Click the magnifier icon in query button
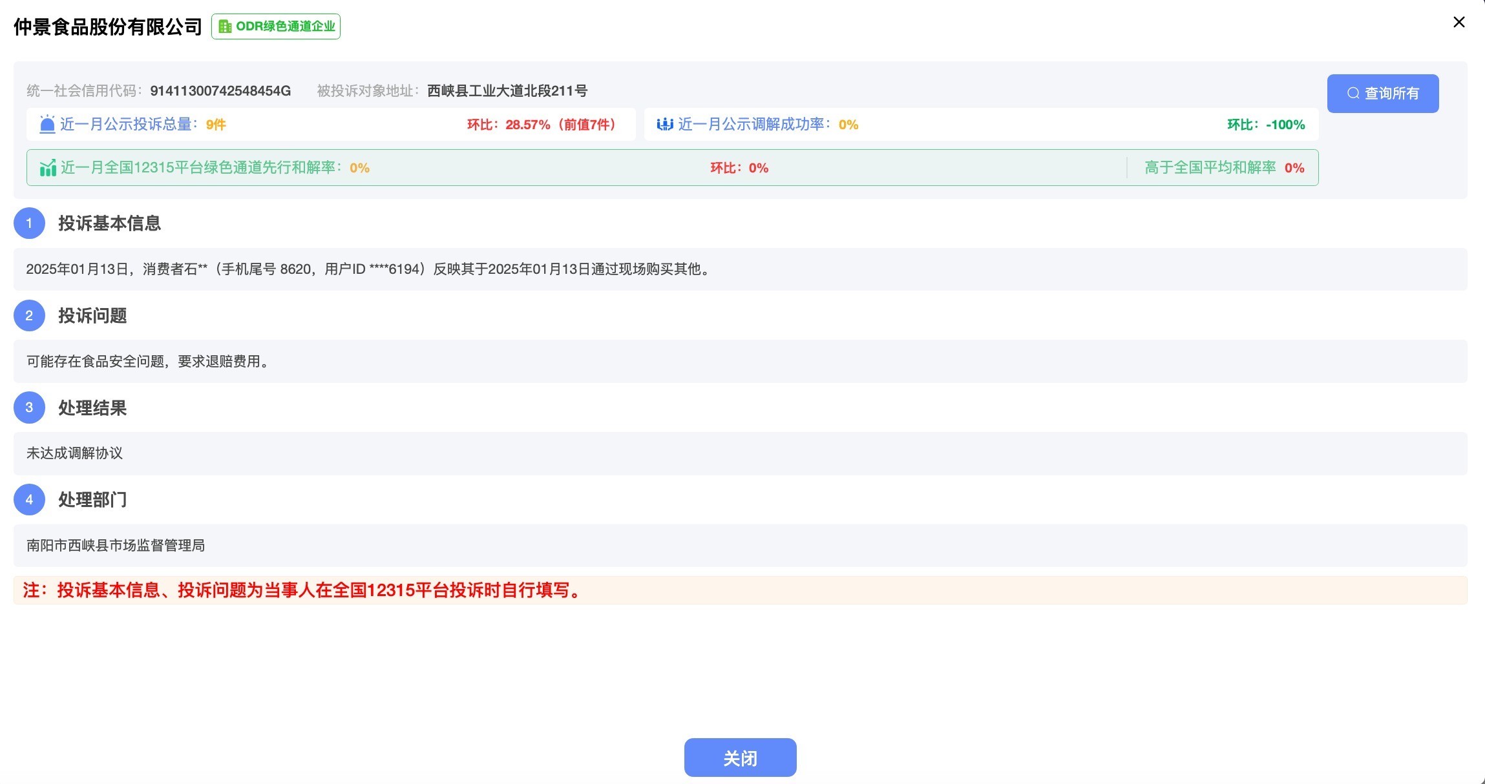Viewport: 1485px width, 784px height. click(1353, 94)
